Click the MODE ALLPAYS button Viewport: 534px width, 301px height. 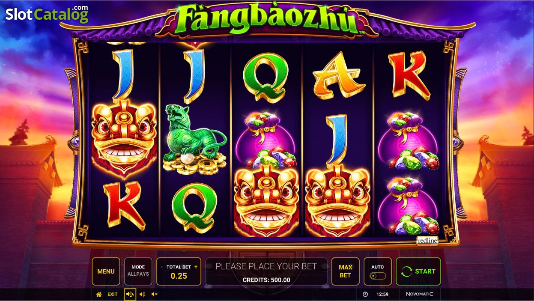(x=138, y=271)
